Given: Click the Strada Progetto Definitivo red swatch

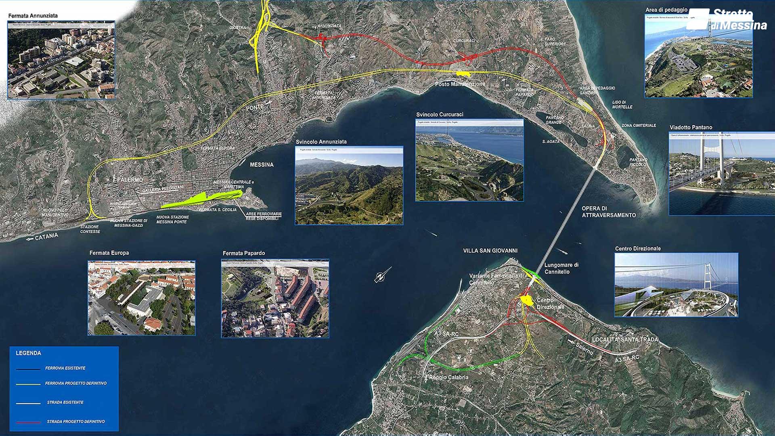Looking at the screenshot, I should (29, 421).
